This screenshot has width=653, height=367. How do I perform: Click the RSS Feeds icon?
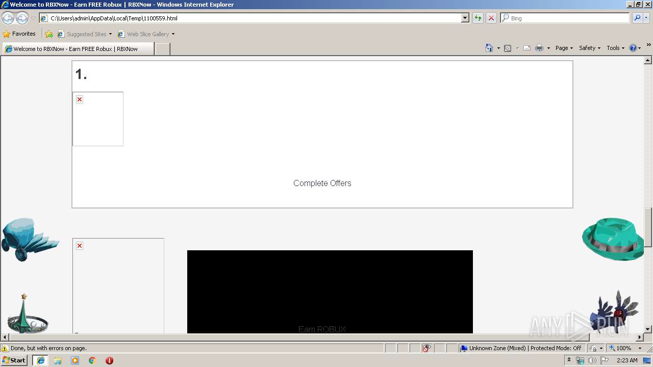pyautogui.click(x=508, y=48)
